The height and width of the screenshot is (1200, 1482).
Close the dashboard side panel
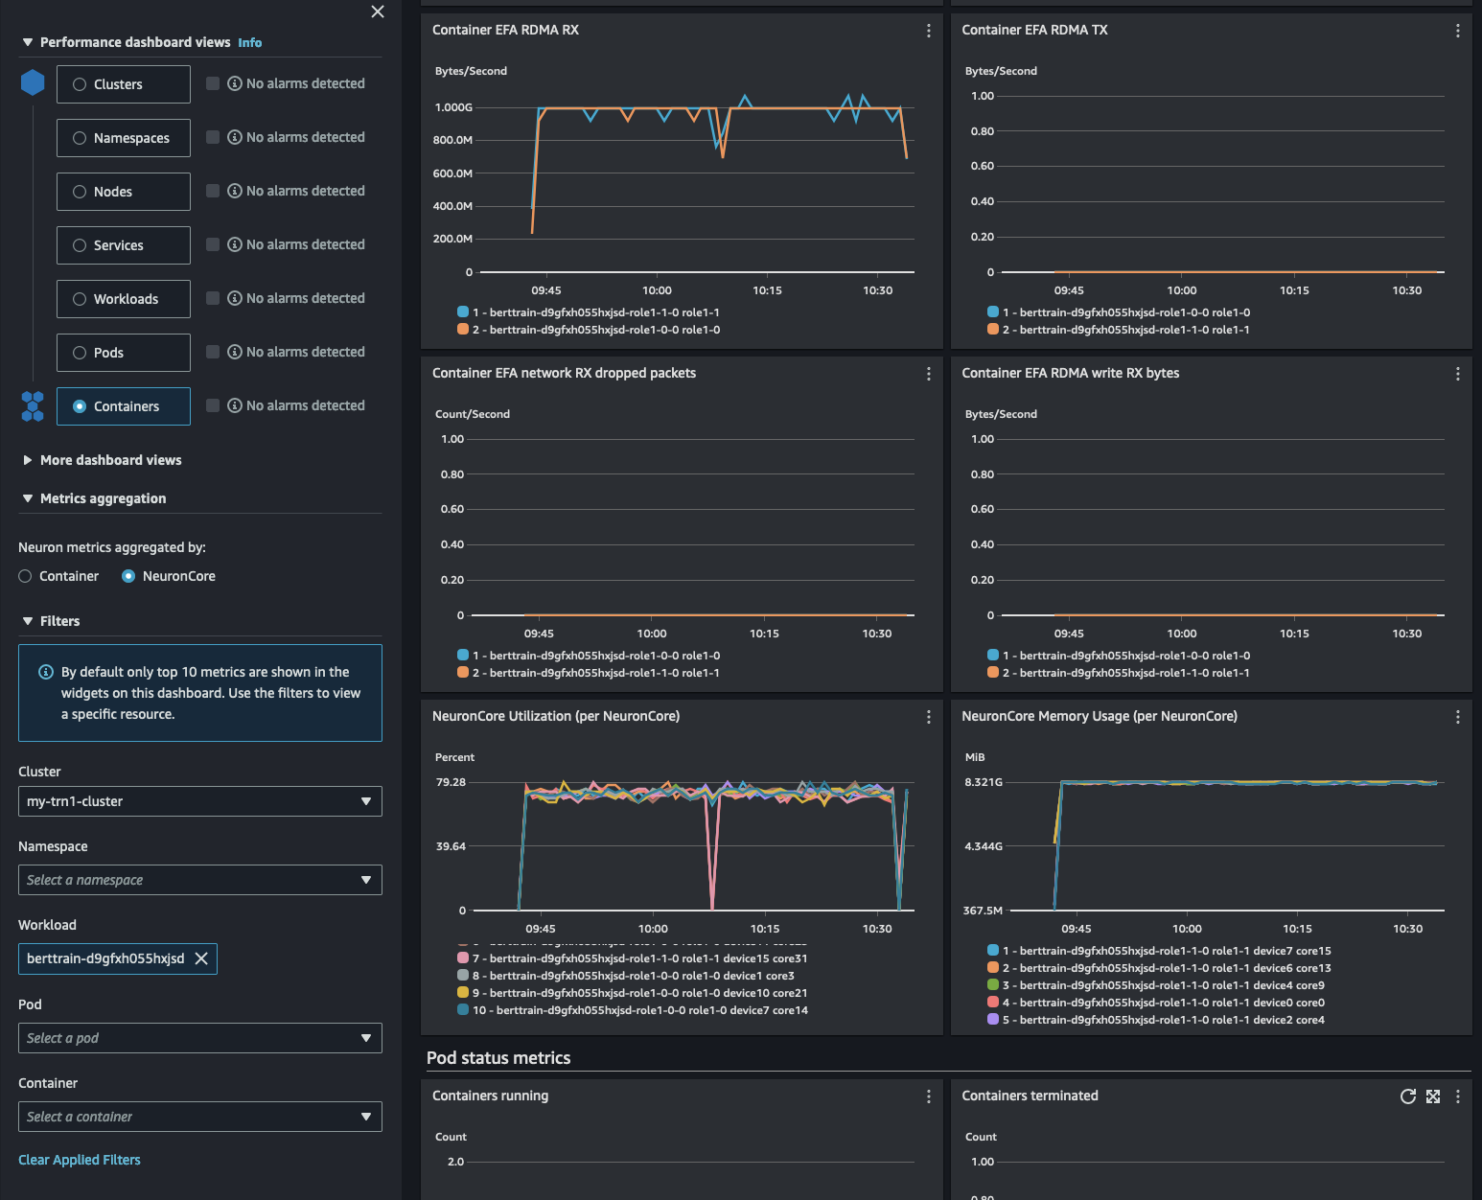pos(378,12)
